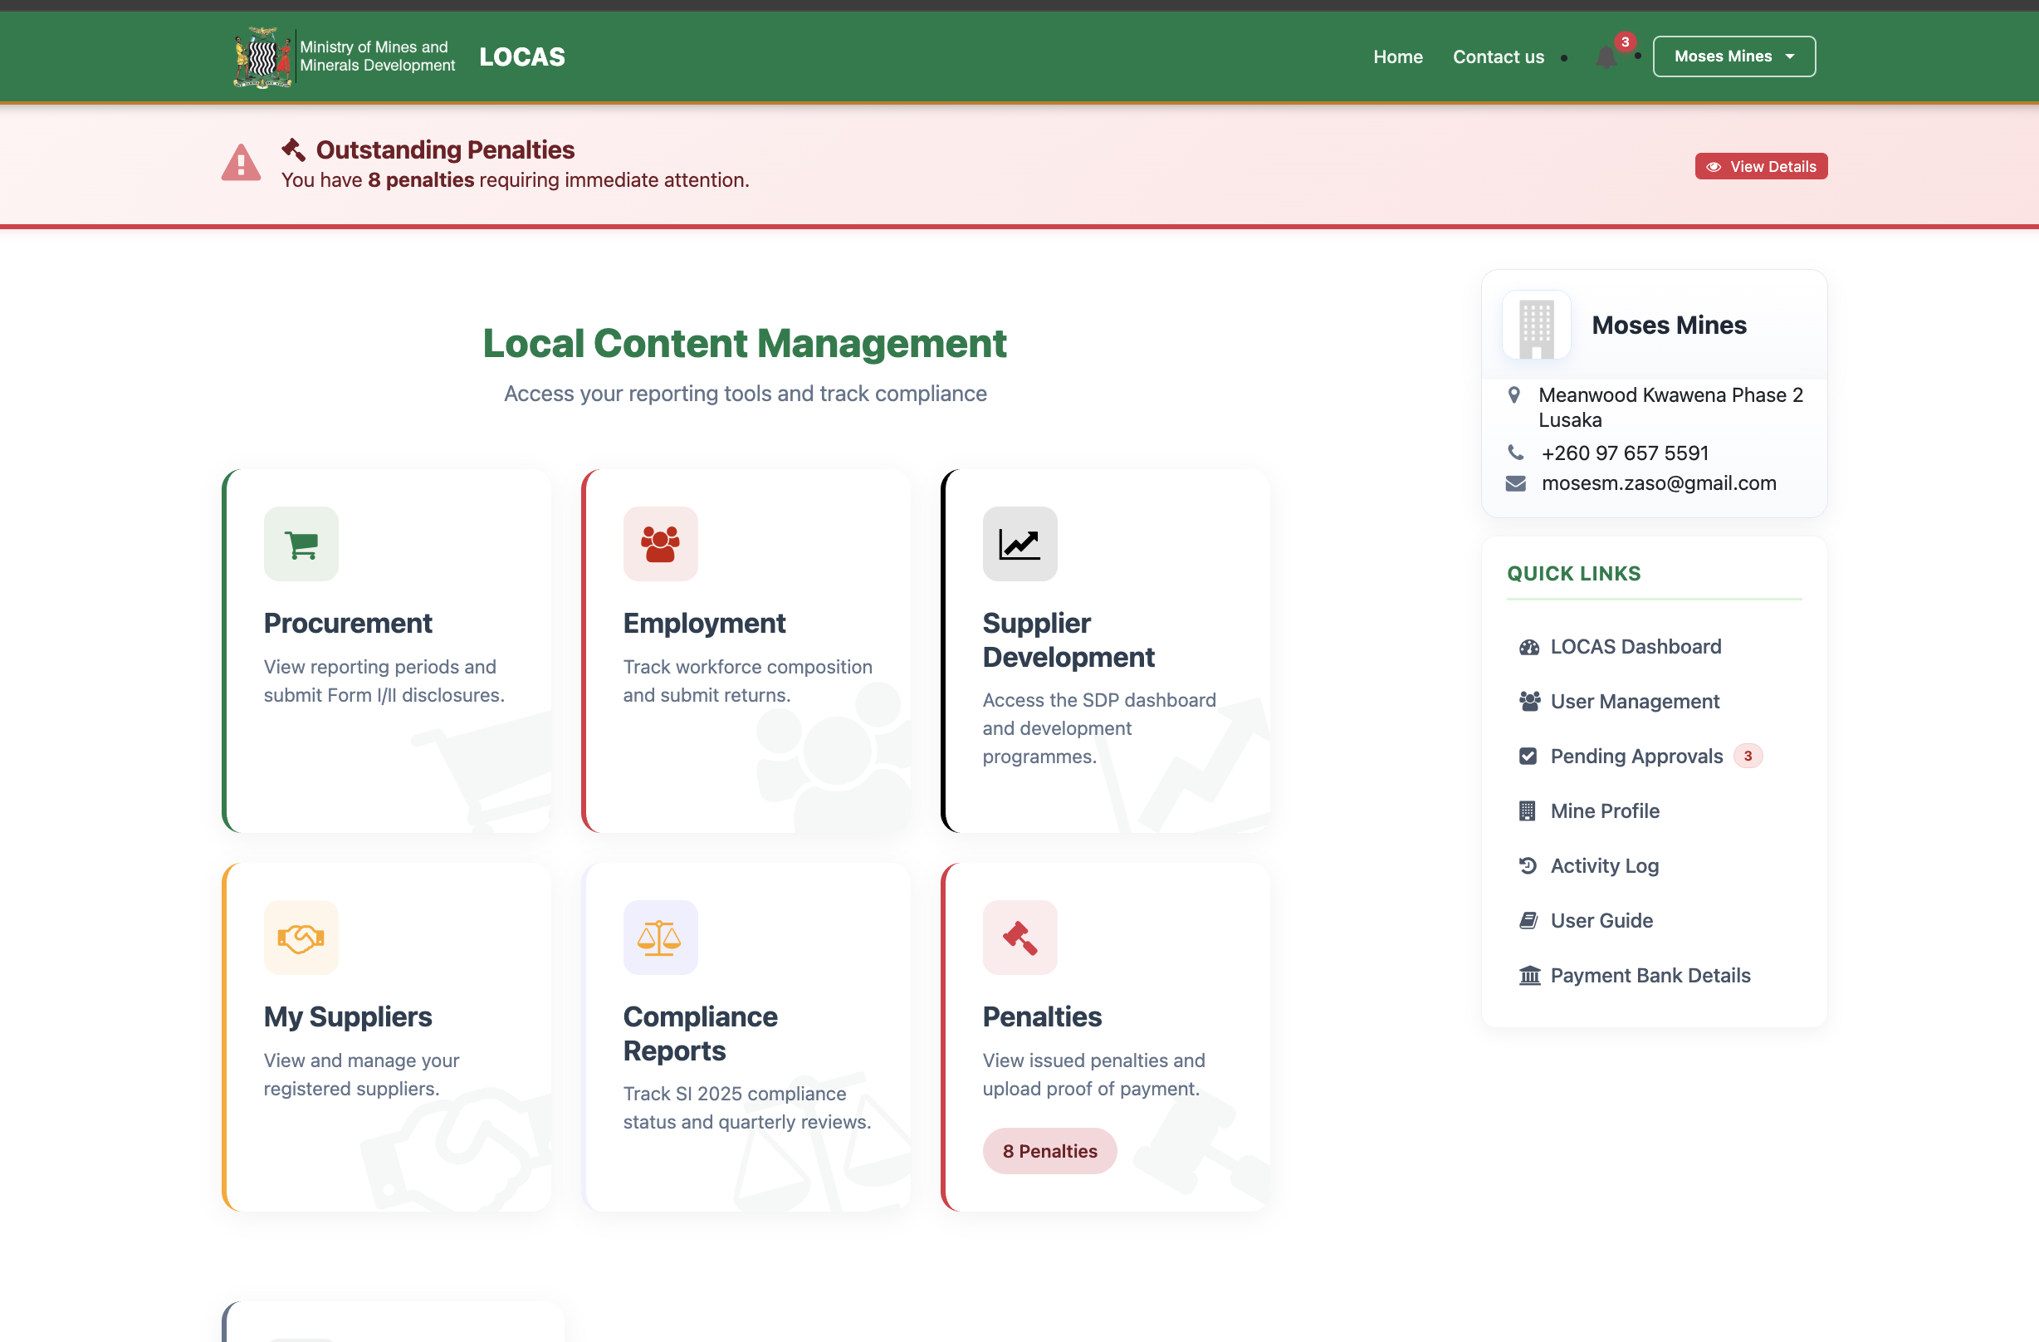Click the notification count badge 3

tap(1626, 42)
